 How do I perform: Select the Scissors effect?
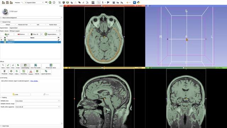point(31,72)
